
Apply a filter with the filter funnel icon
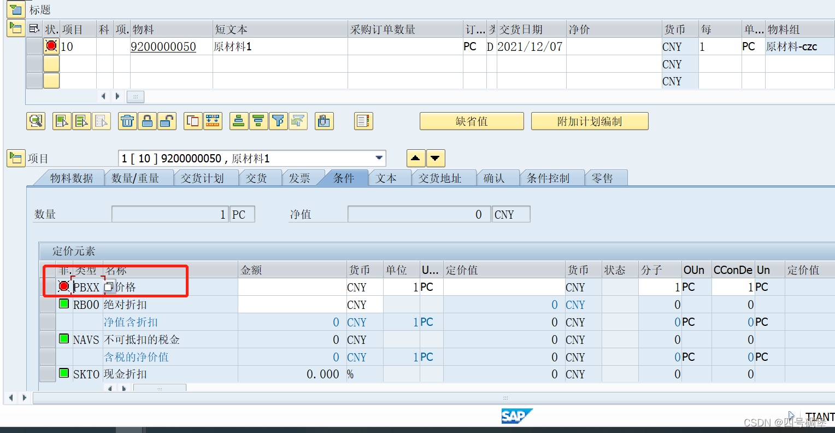[x=278, y=121]
